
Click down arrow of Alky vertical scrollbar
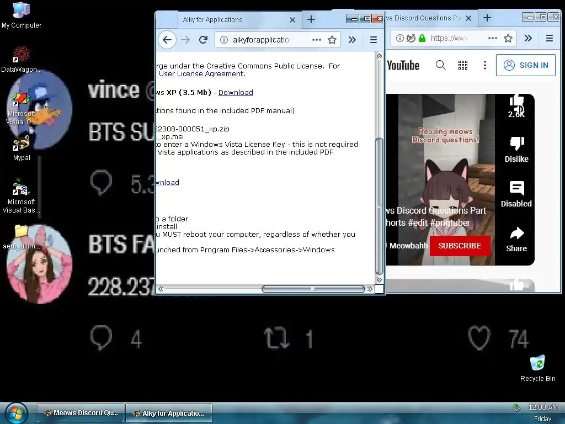(x=379, y=279)
